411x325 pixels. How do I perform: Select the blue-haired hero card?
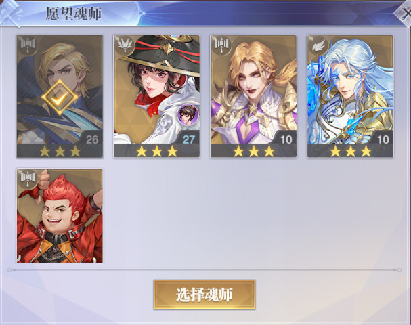point(351,96)
